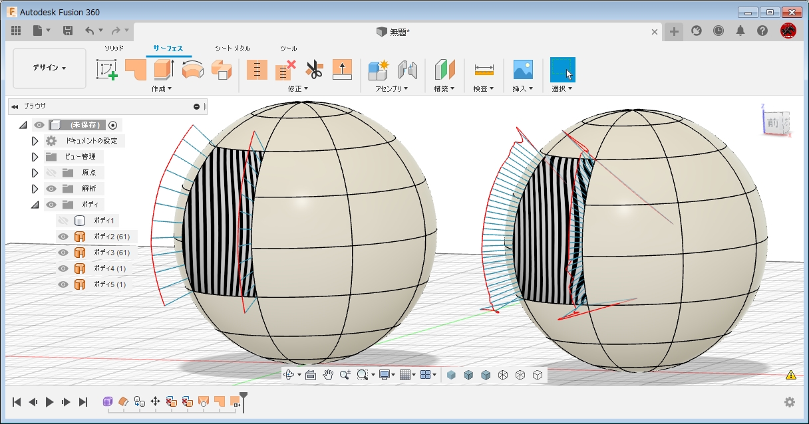Open timeline settings gear
Screen dimensions: 809x424
pos(790,402)
